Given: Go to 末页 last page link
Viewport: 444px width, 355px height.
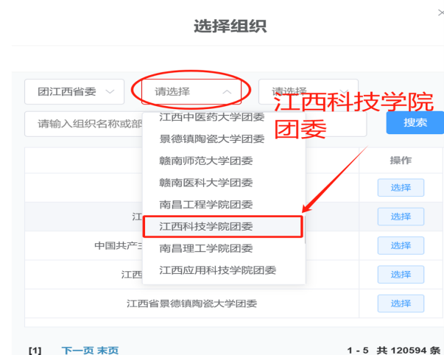Looking at the screenshot, I should coord(108,351).
